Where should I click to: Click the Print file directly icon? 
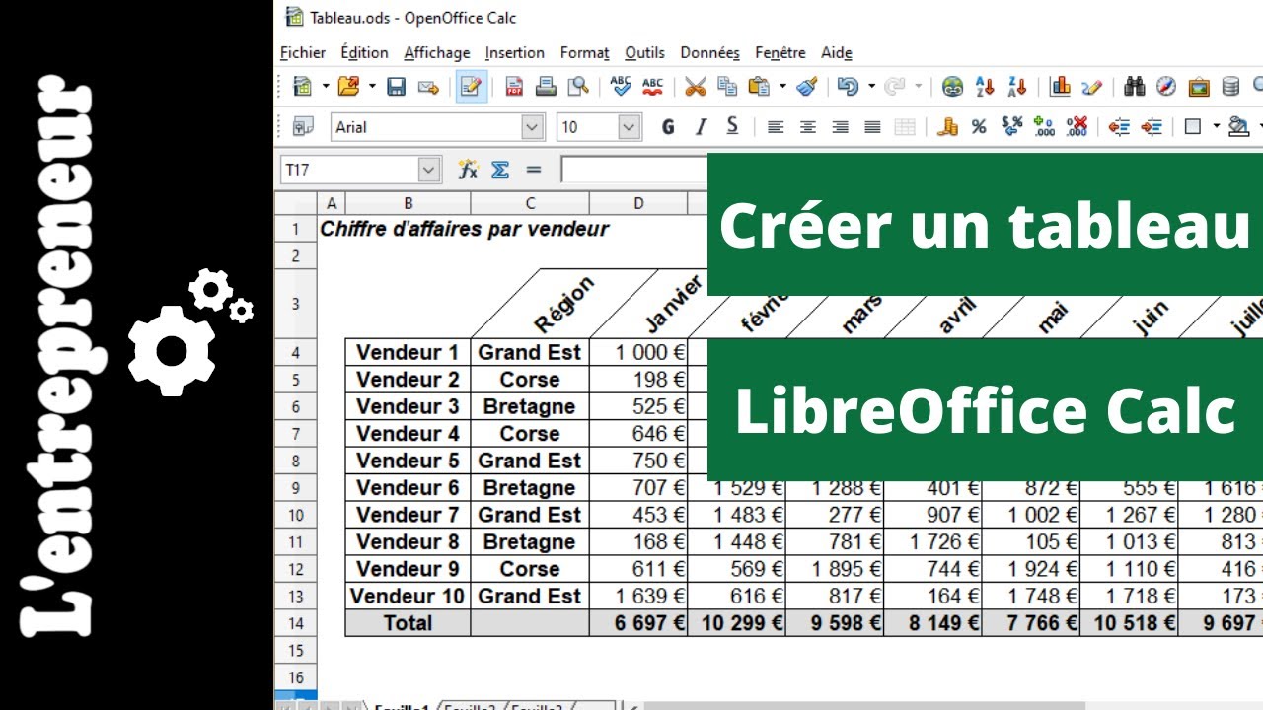point(546,87)
